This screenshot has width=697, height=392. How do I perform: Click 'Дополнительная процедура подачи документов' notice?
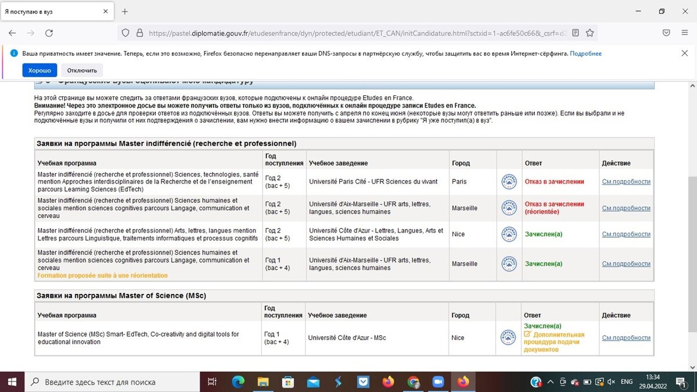tap(555, 342)
